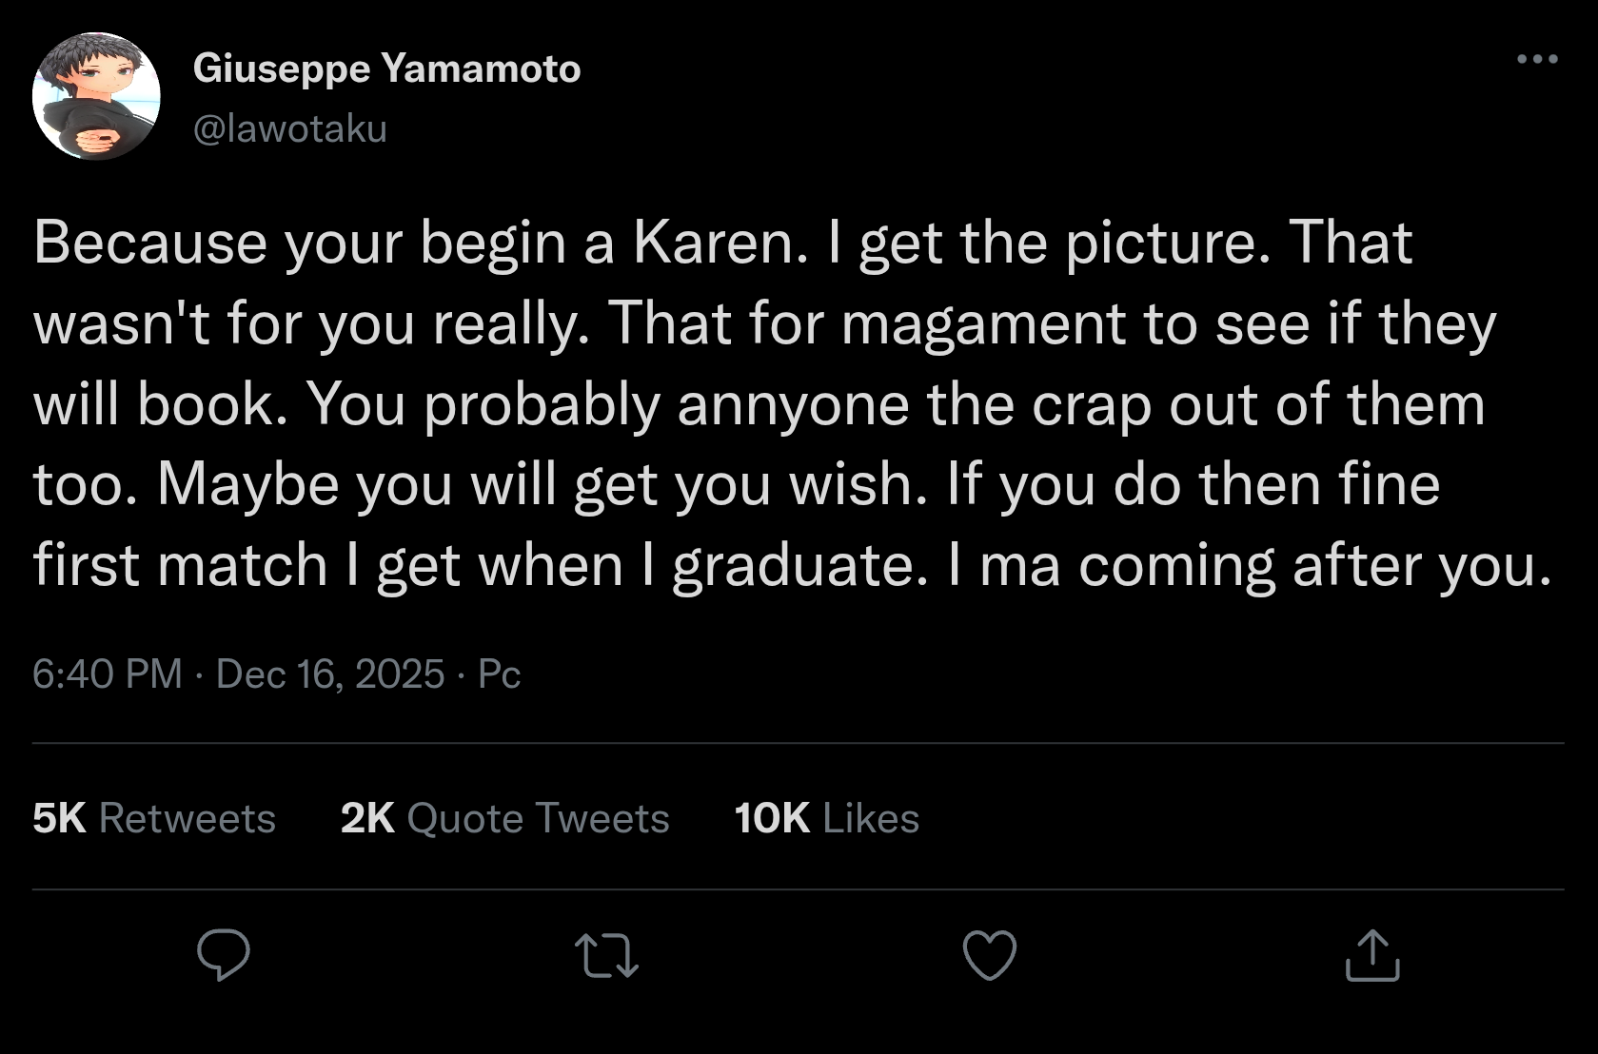Click Giuseppe Yamamoto's profile avatar
The image size is (1598, 1054).
[x=96, y=96]
